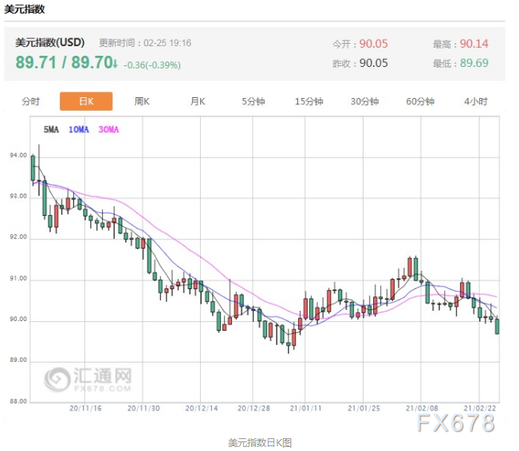Click the blue 10MA legend label
Image resolution: width=519 pixels, height=451 pixels.
[x=78, y=129]
